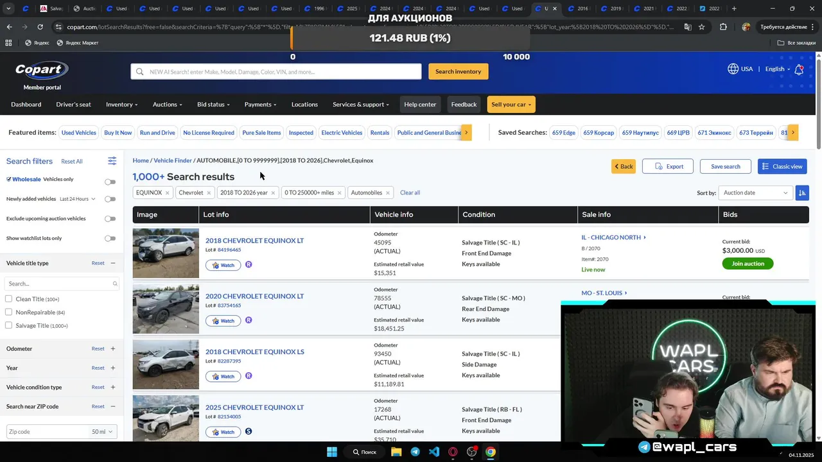This screenshot has height=462, width=822.
Task: Click the S badge on lot 82154005
Action: click(249, 431)
